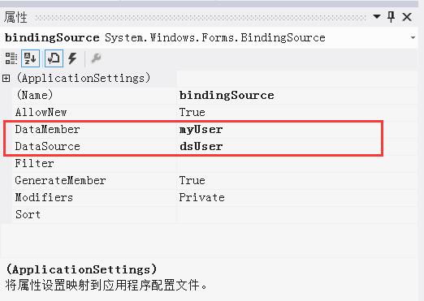Select the DataMember property label
Image resolution: width=424 pixels, height=301 pixels.
pyautogui.click(x=47, y=130)
